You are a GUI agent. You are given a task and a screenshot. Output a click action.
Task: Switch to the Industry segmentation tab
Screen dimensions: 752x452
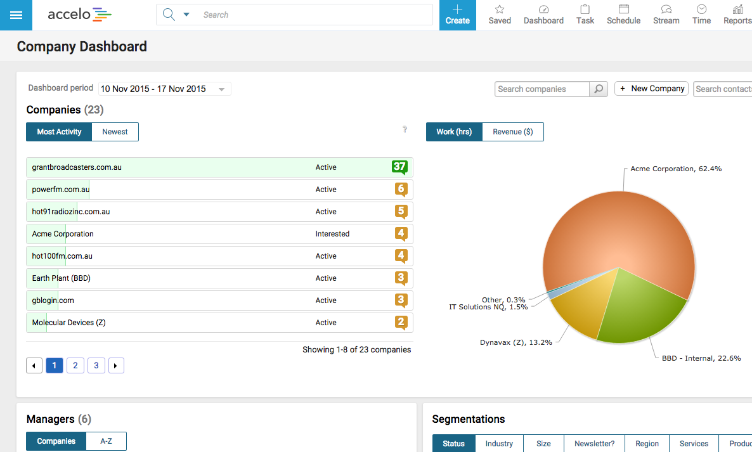(x=499, y=443)
